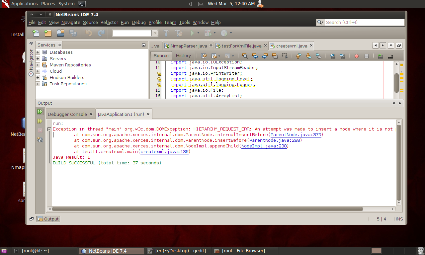Screen dimensions: 425x255
Task: Expand the Servers tree node
Action: tap(38, 58)
